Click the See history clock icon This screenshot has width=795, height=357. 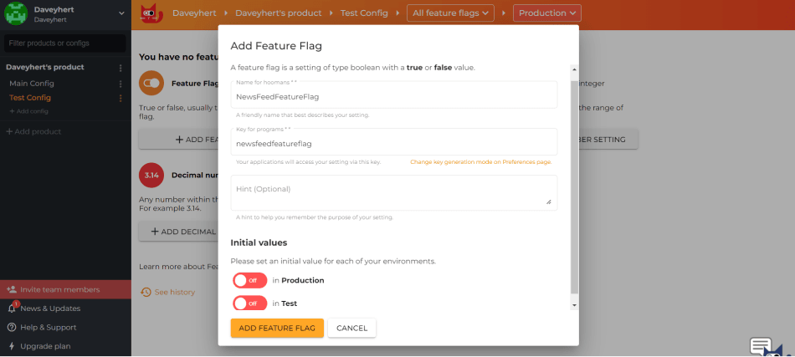coord(146,292)
